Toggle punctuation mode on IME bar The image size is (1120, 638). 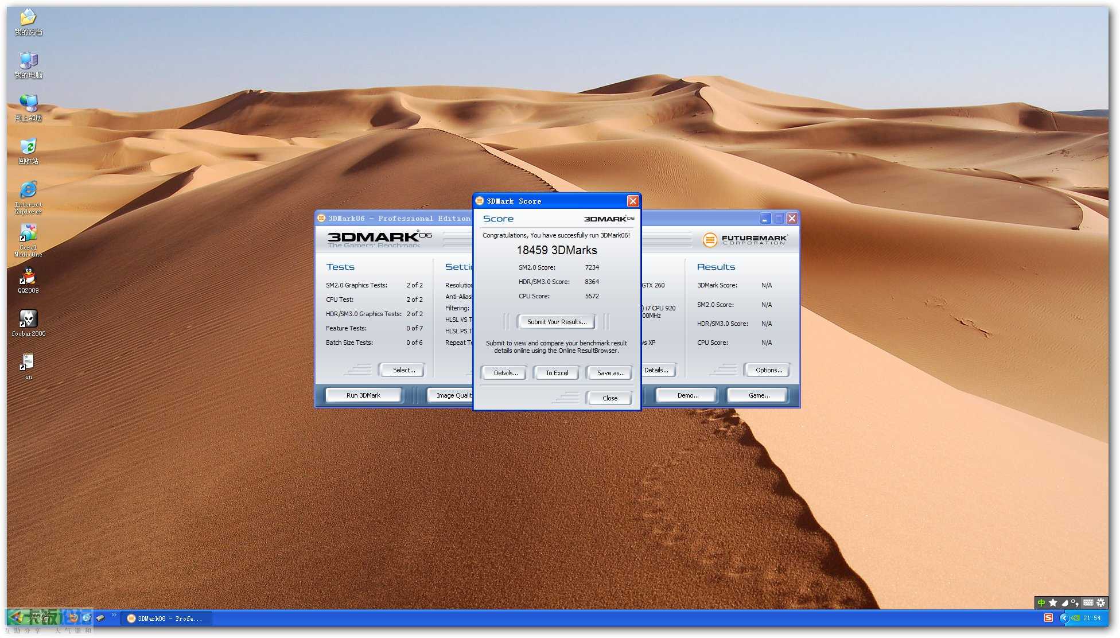(1074, 602)
